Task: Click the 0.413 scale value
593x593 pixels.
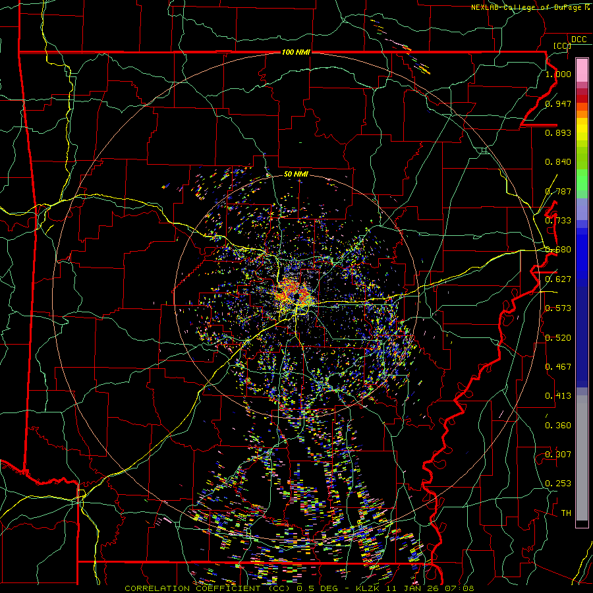Action: (x=558, y=396)
